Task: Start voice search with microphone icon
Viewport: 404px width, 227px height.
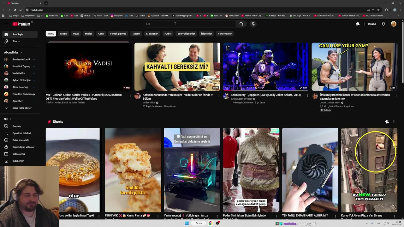Action: 253,24
